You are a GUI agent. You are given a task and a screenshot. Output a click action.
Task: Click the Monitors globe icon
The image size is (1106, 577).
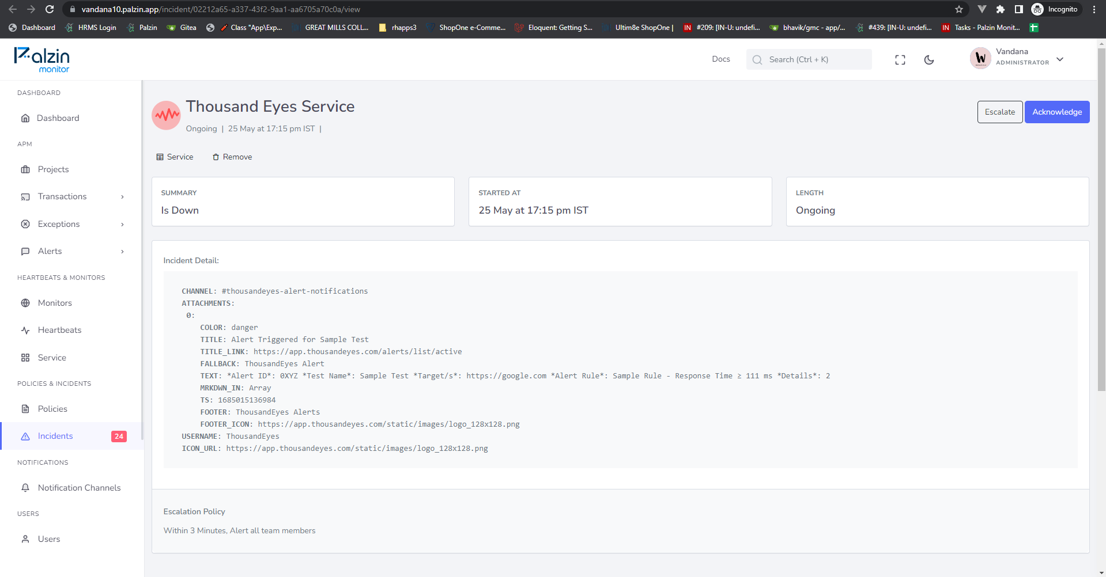click(25, 303)
